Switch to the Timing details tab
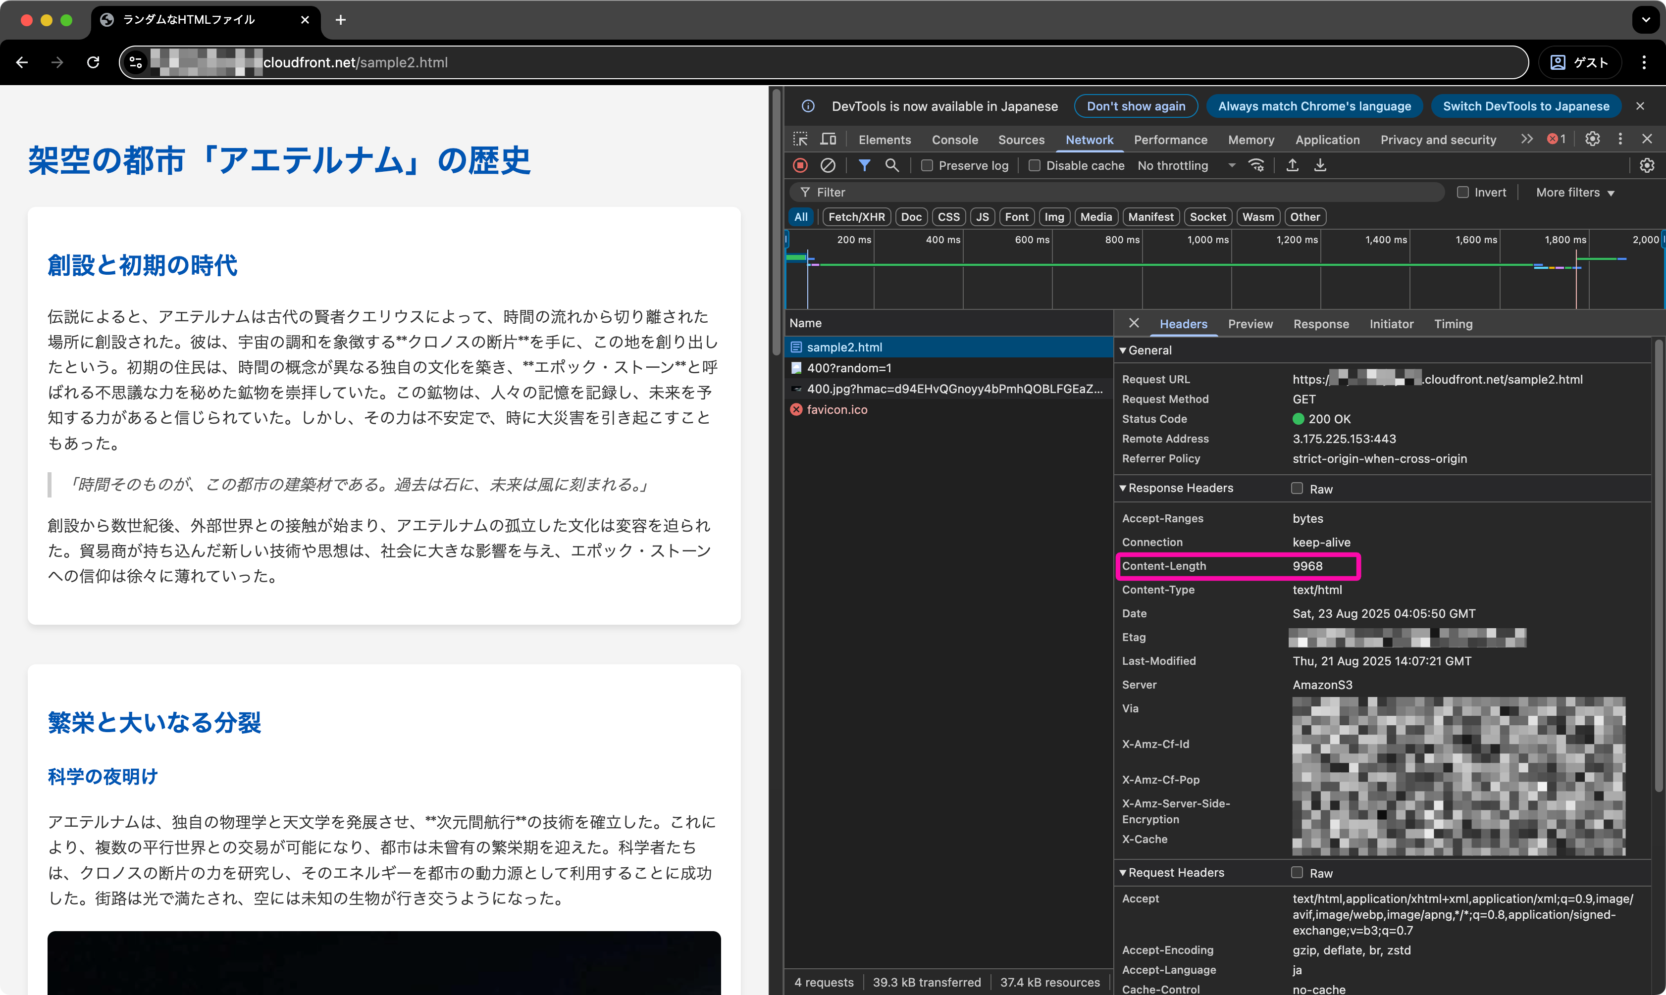 1453,324
